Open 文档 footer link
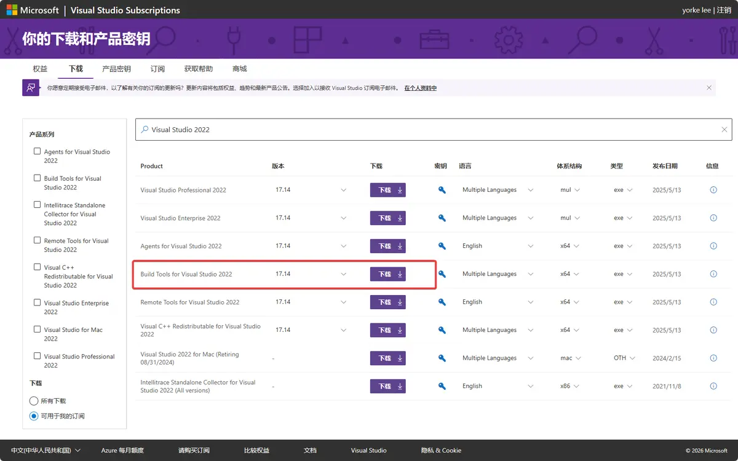 pyautogui.click(x=310, y=451)
